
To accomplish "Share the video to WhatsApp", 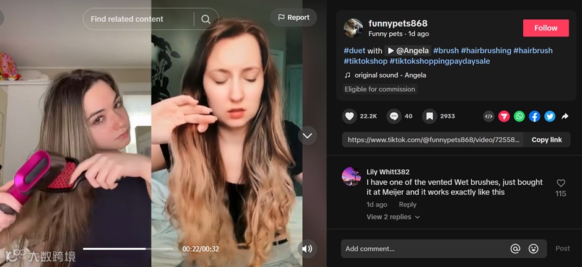I will tap(519, 116).
